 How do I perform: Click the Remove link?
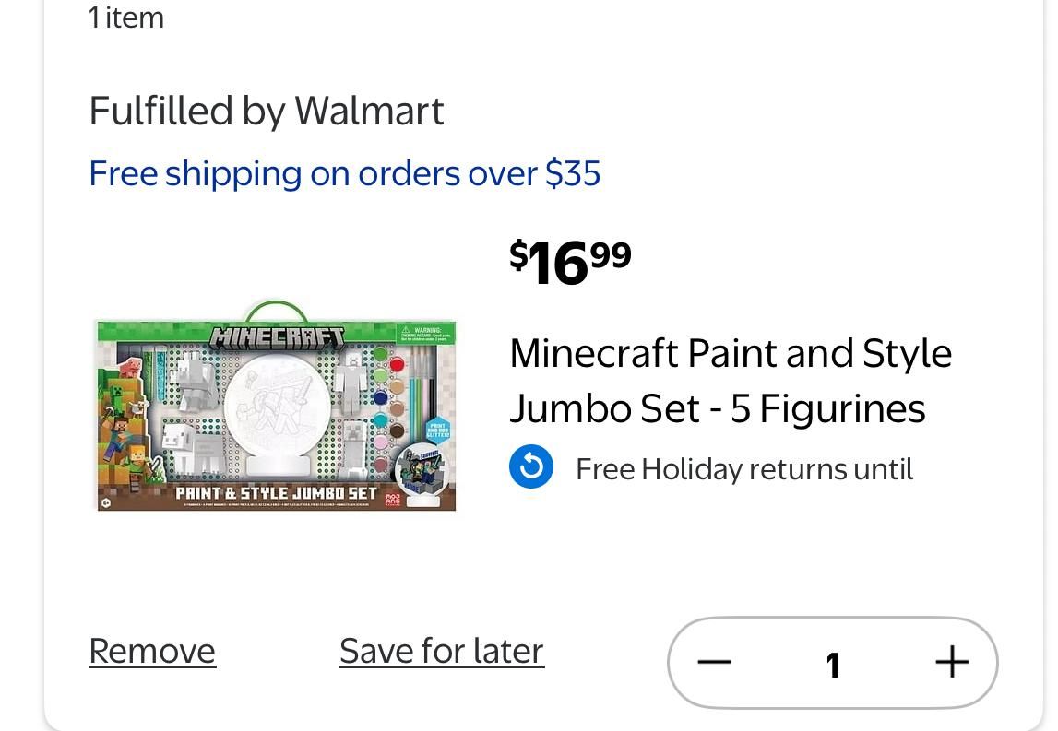(x=152, y=651)
